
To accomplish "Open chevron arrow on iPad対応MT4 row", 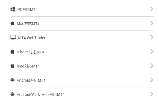I will pyautogui.click(x=152, y=66).
